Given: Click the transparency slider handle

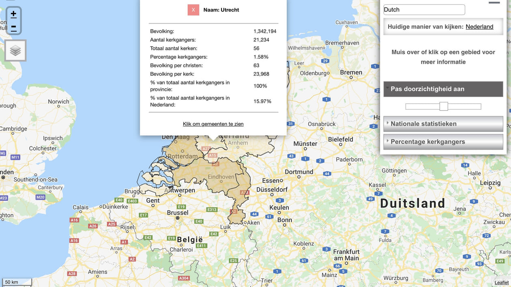Looking at the screenshot, I should [x=443, y=106].
